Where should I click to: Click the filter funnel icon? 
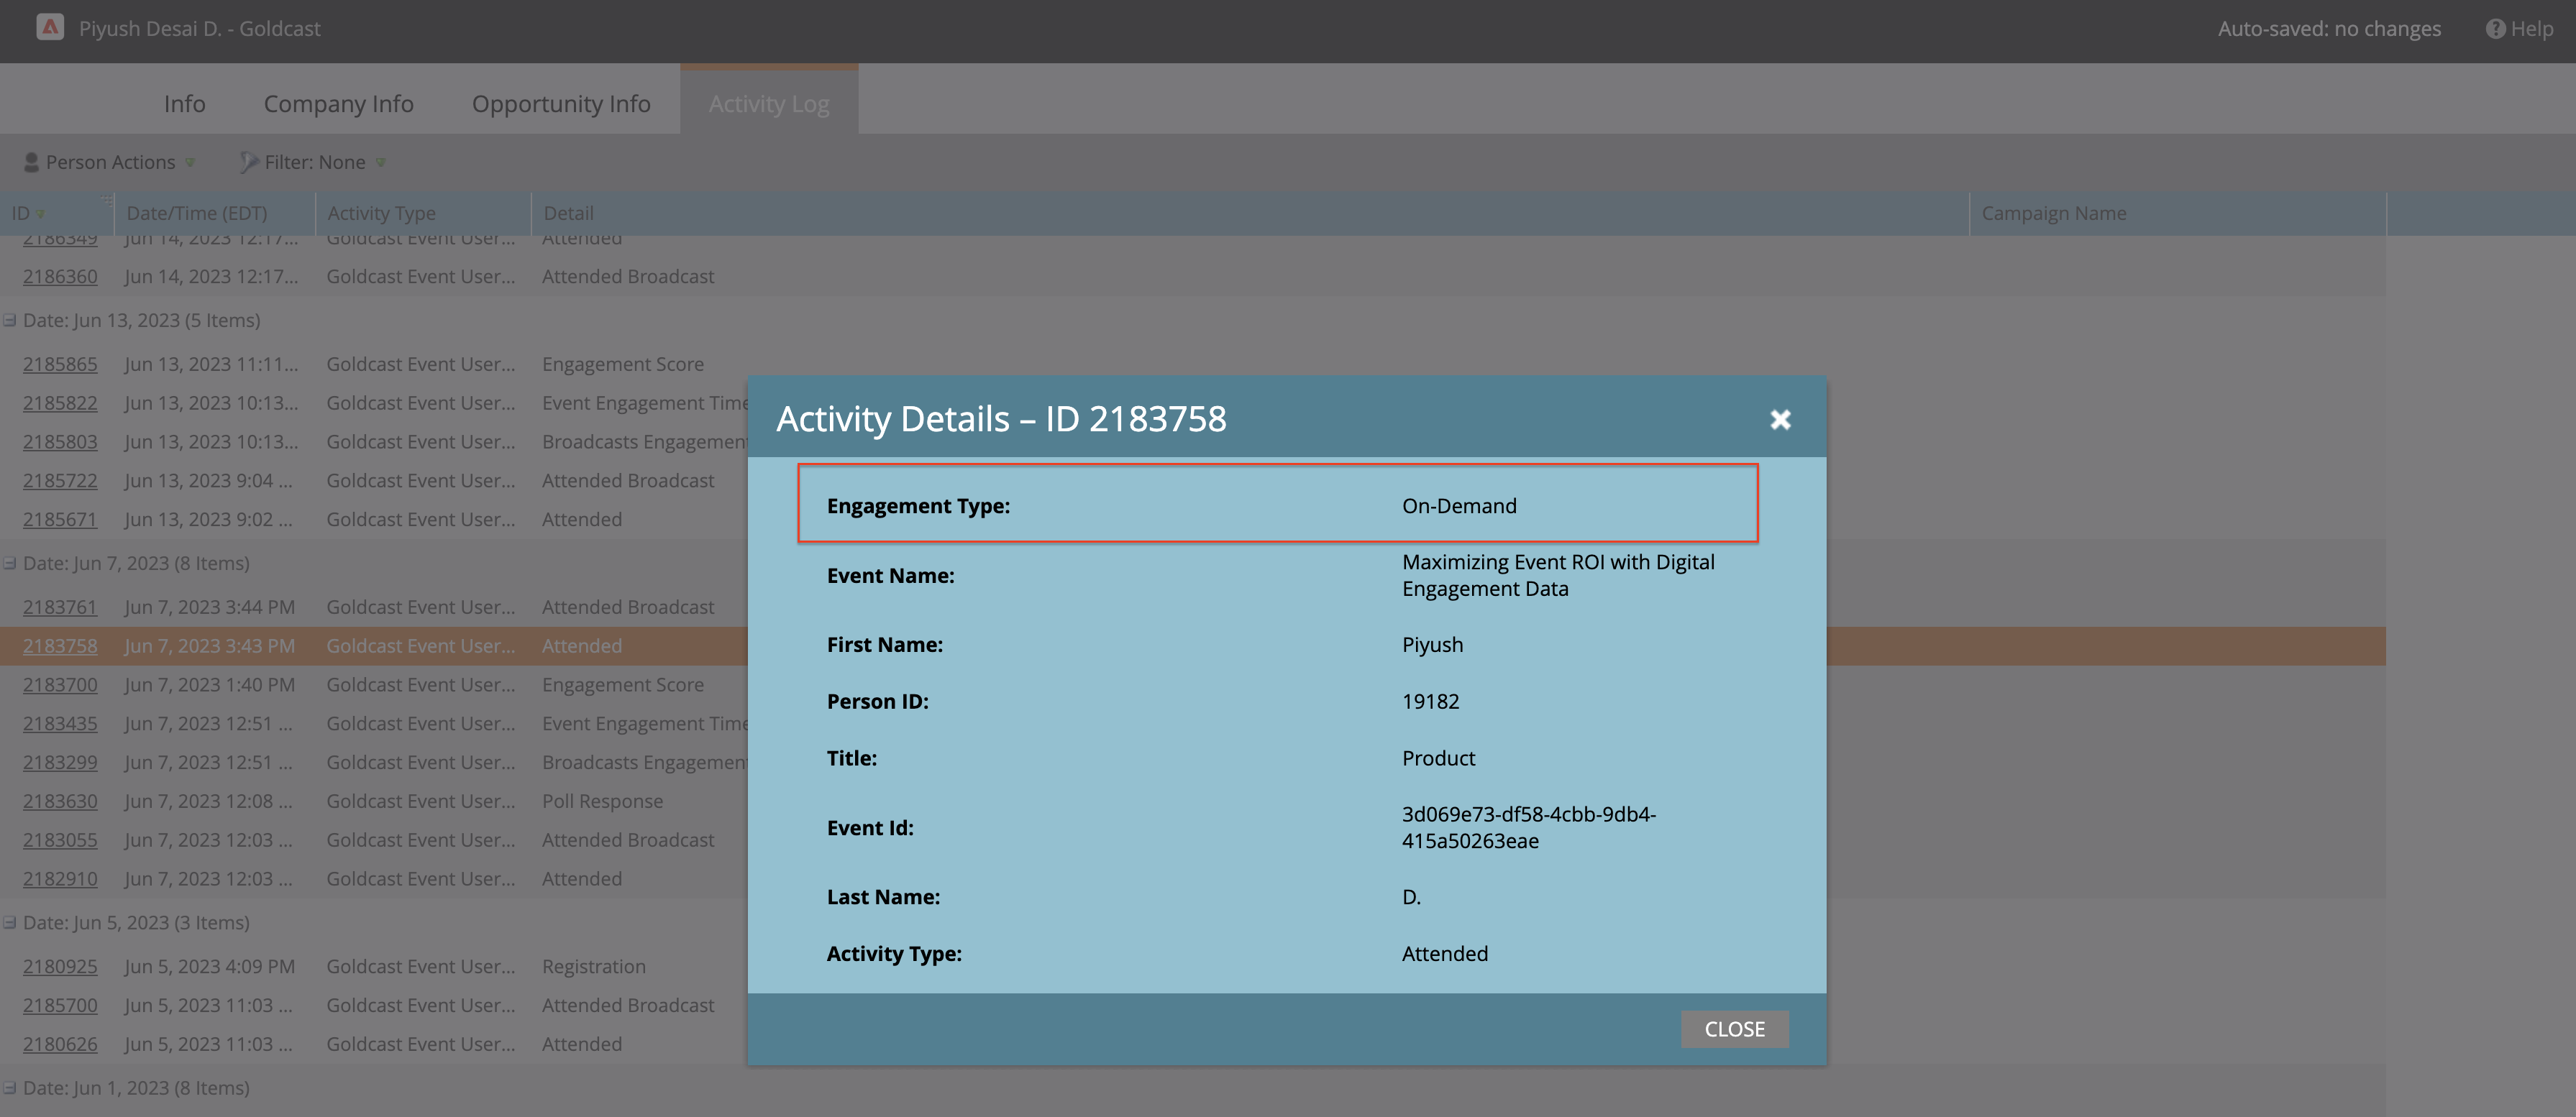(249, 162)
